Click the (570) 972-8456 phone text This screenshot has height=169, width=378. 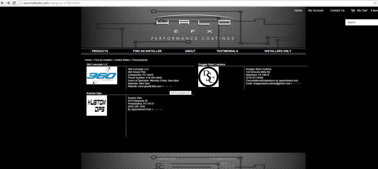click(255, 78)
